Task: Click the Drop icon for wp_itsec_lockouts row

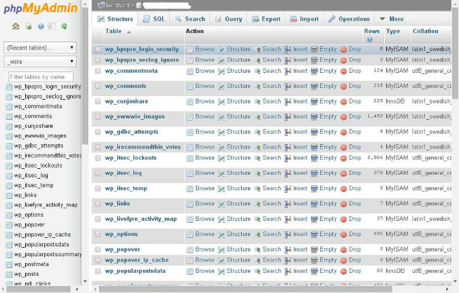Action: (344, 158)
